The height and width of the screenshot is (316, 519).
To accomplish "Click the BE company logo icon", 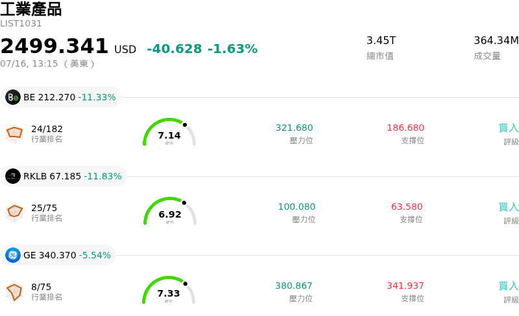I will 13,97.
